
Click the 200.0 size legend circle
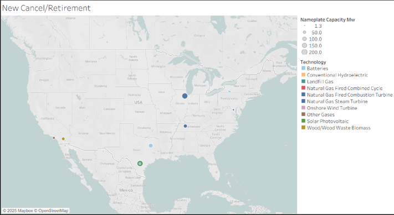point(305,52)
